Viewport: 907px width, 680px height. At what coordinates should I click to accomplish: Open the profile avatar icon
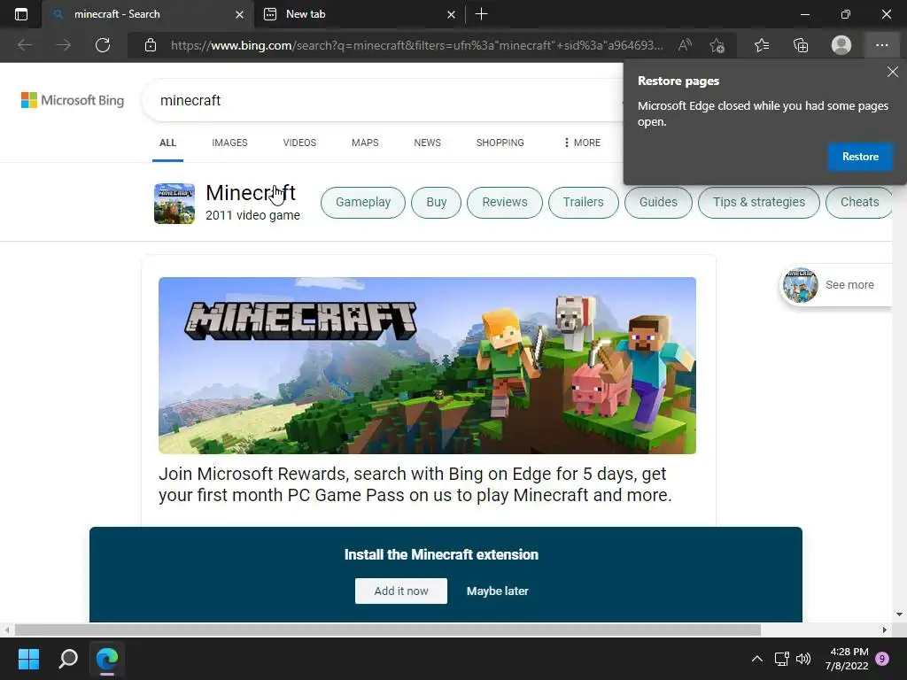[x=841, y=45]
